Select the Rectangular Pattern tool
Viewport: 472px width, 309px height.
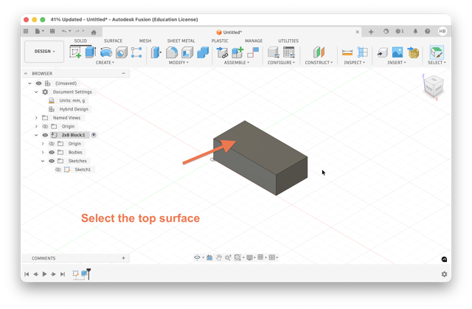[136, 52]
